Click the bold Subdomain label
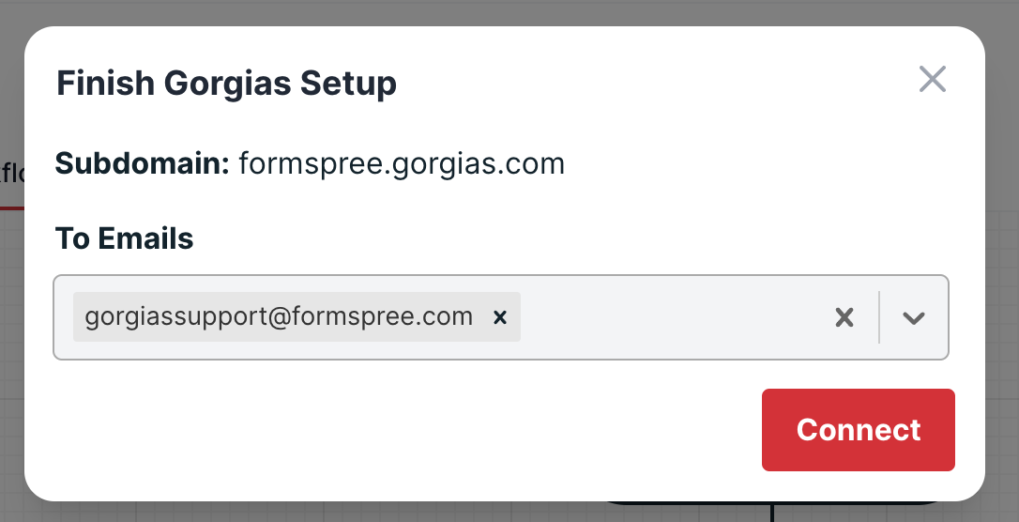Image resolution: width=1019 pixels, height=522 pixels. [143, 163]
